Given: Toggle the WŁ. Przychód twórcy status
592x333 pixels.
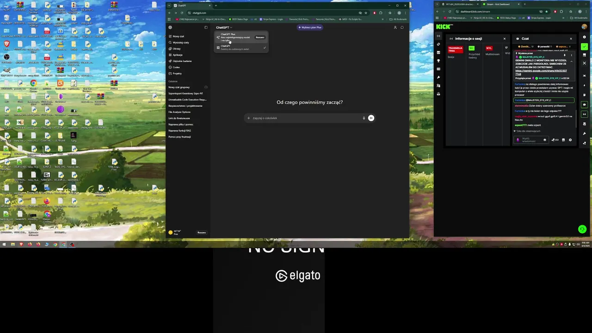Looking at the screenshot, I should (x=472, y=48).
